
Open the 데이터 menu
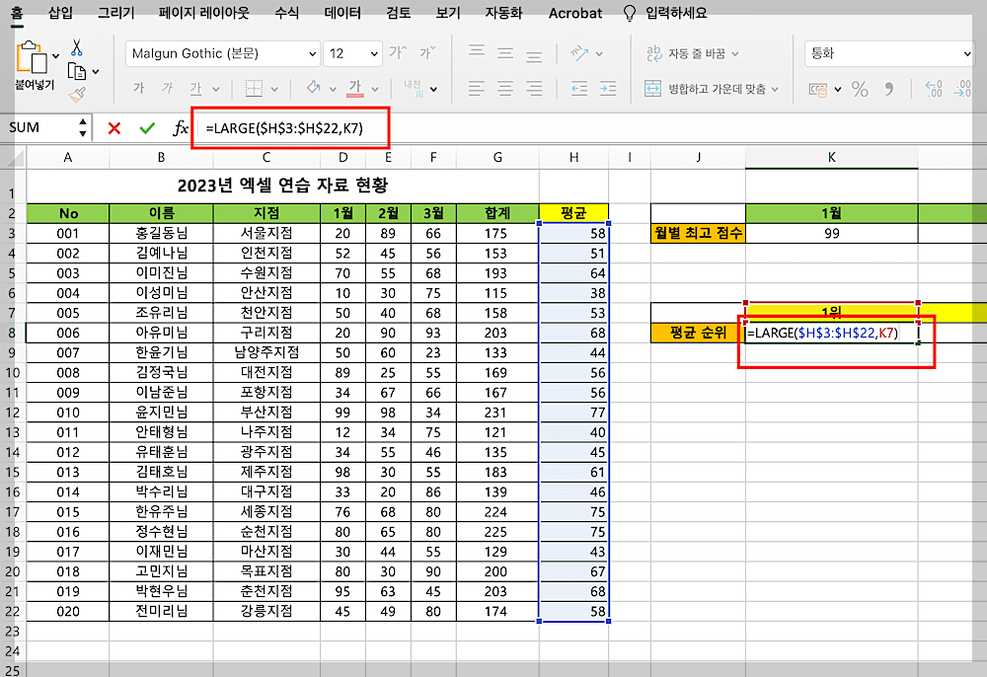[343, 14]
